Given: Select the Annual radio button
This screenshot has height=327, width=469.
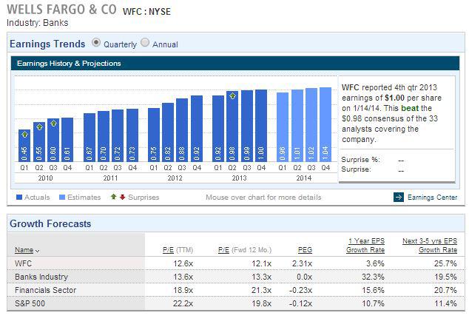Looking at the screenshot, I should 145,43.
